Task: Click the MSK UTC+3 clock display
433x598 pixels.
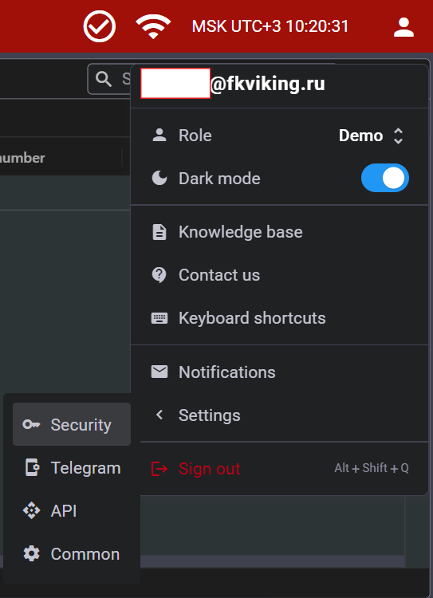Action: pyautogui.click(x=270, y=26)
